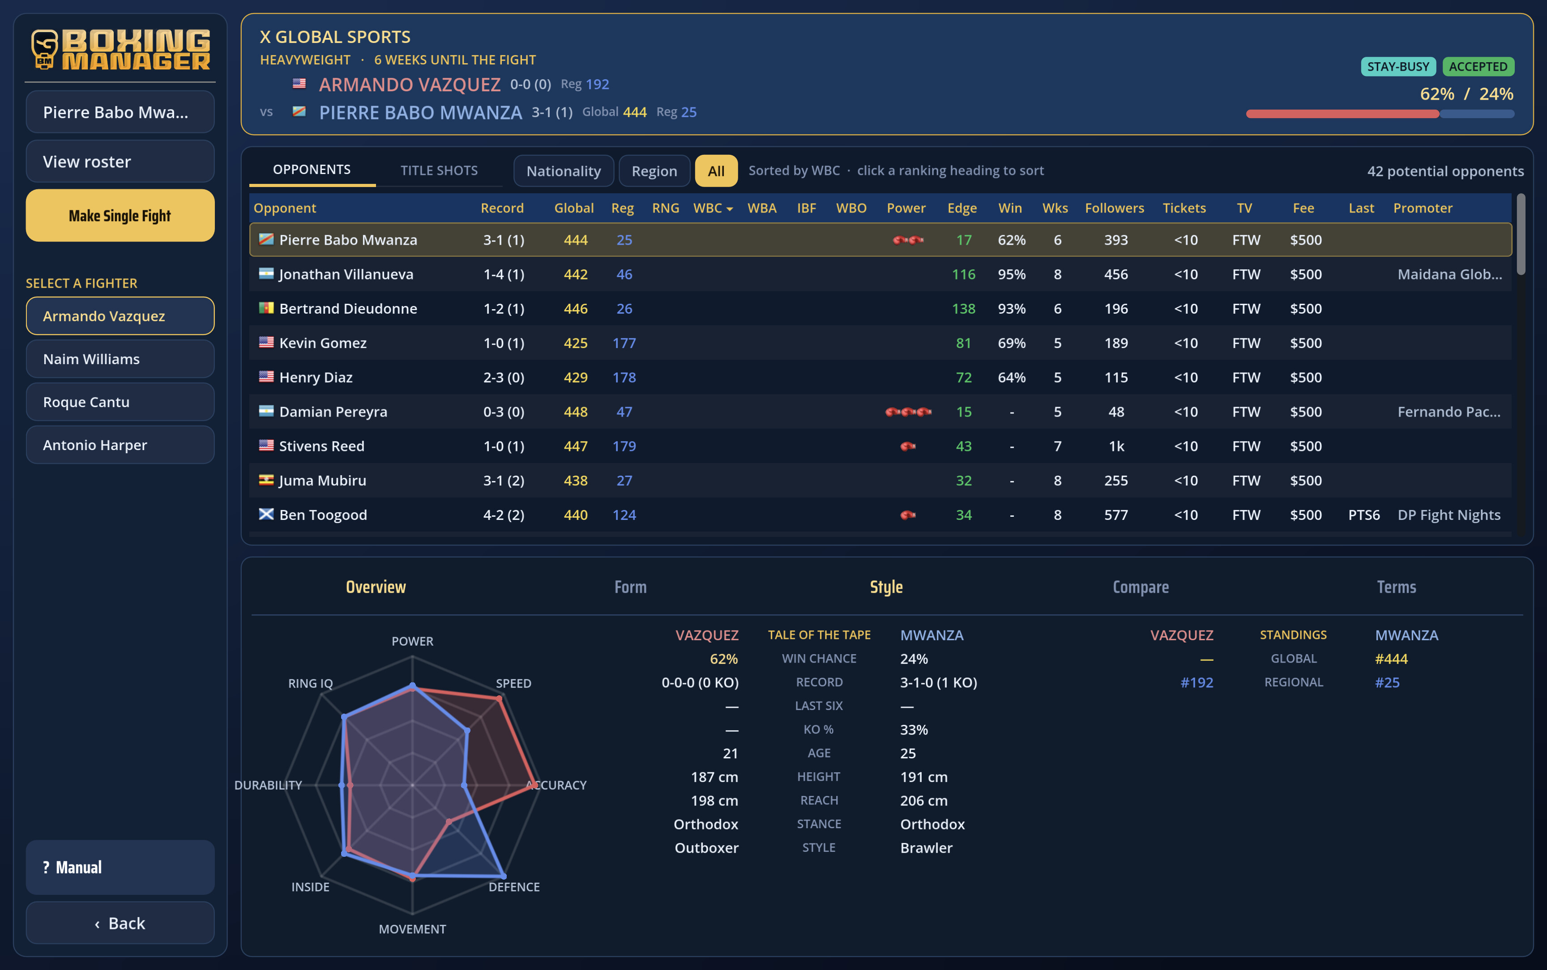The width and height of the screenshot is (1547, 970).
Task: Click the USA flag next to Kevin Gomez
Action: (x=266, y=343)
